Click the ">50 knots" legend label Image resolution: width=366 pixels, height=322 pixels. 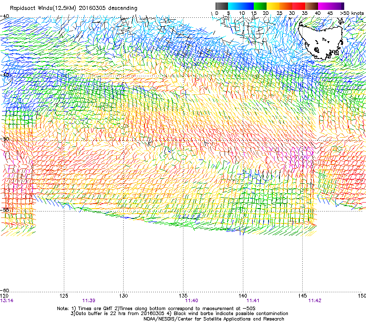point(352,13)
